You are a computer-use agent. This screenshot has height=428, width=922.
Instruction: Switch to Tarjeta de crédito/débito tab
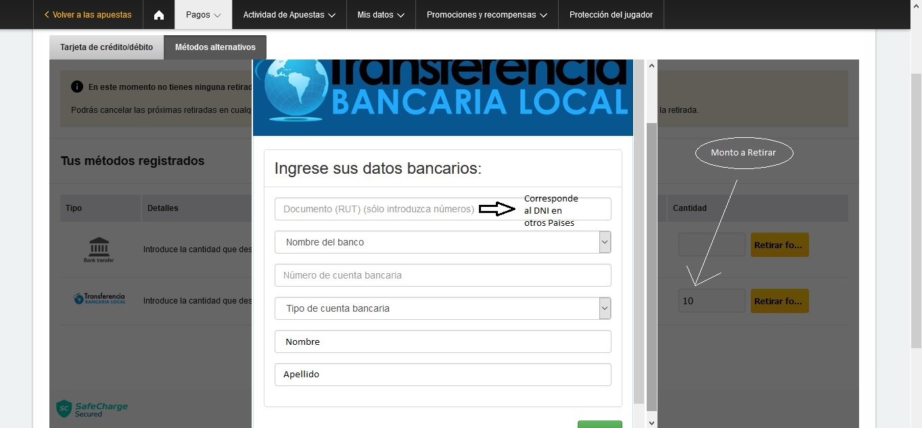pyautogui.click(x=107, y=47)
